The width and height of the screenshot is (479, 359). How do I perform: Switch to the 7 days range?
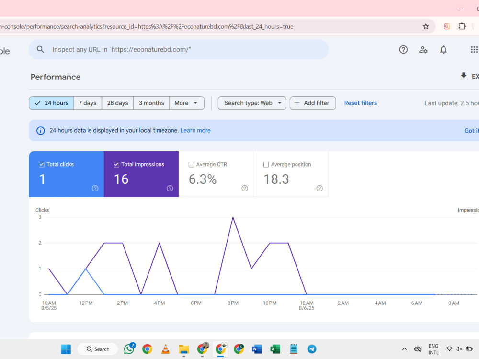[x=87, y=103]
